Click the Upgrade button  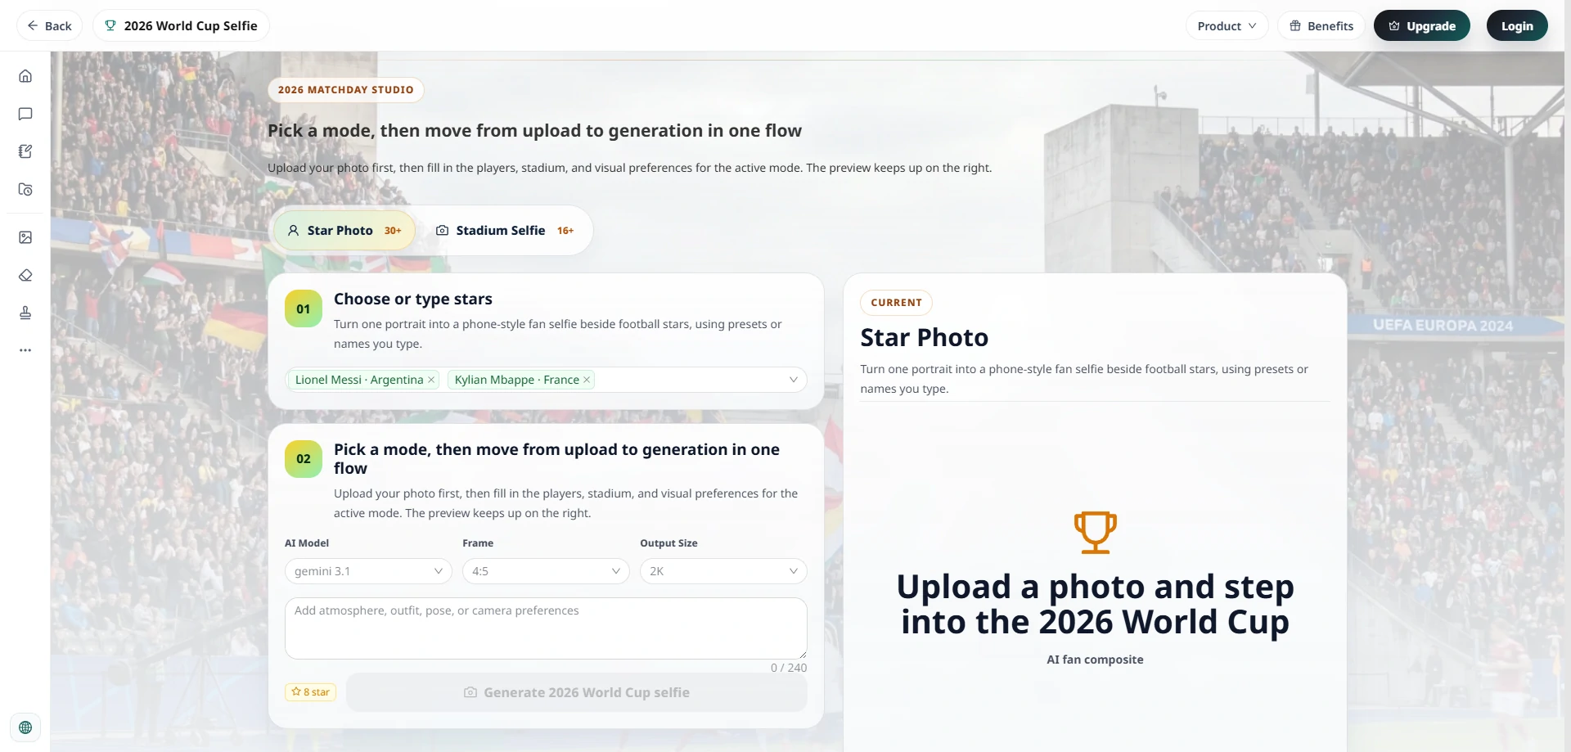point(1421,26)
